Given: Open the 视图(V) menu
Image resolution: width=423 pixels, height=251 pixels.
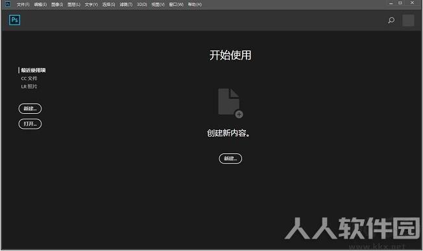Looking at the screenshot, I should (x=158, y=5).
